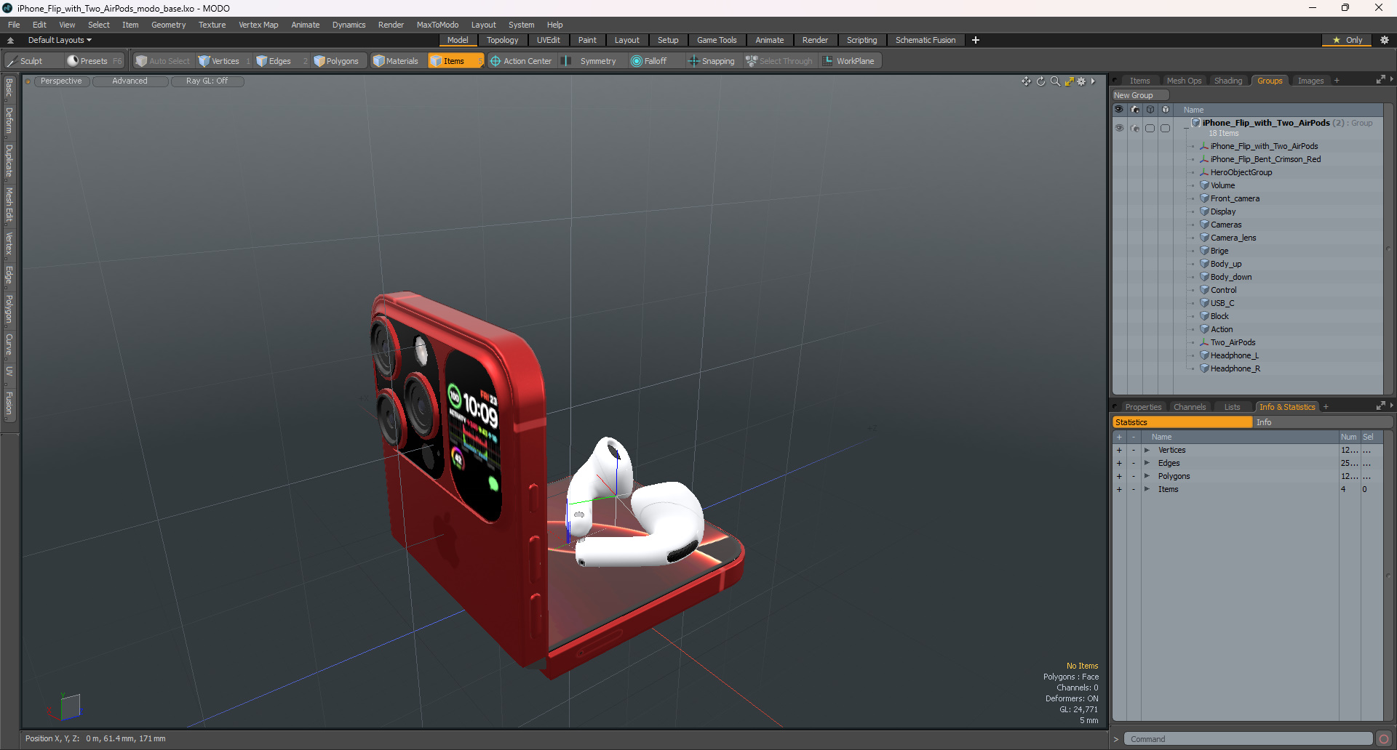Tick second checkbox in iPhone_Flip group row
The height and width of the screenshot is (750, 1397).
pos(1165,128)
